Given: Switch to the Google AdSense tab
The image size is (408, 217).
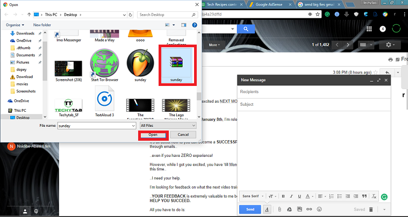Looking at the screenshot, I should click(x=270, y=4).
